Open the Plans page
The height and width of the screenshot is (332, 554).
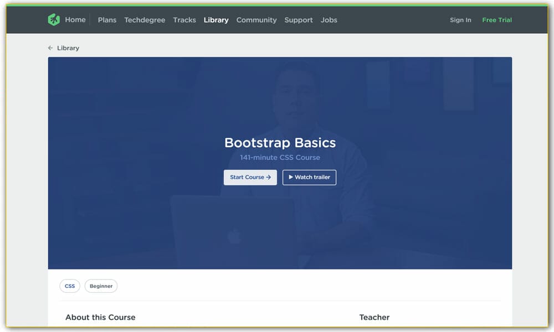point(107,20)
